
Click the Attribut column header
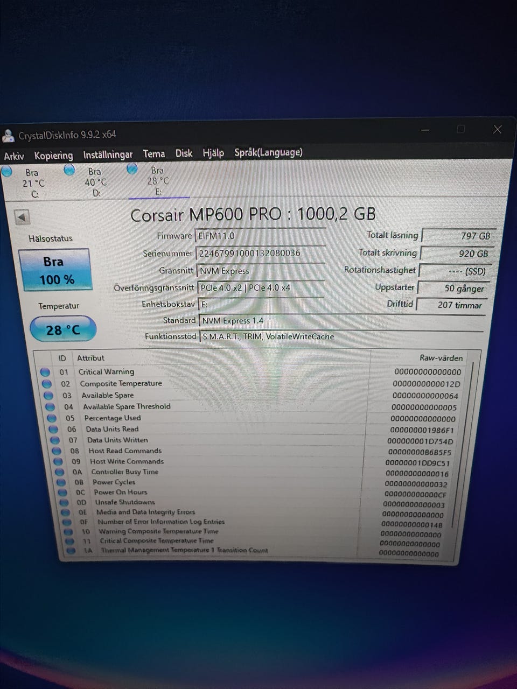[90, 358]
